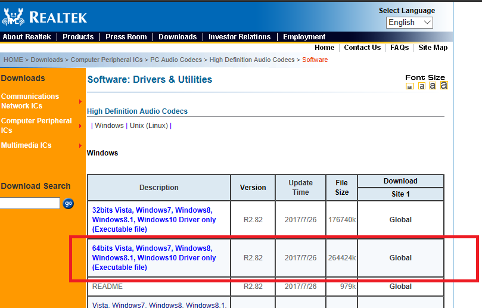Click the Update Time column header
Viewport: 482px width, 308px height.
pos(300,188)
